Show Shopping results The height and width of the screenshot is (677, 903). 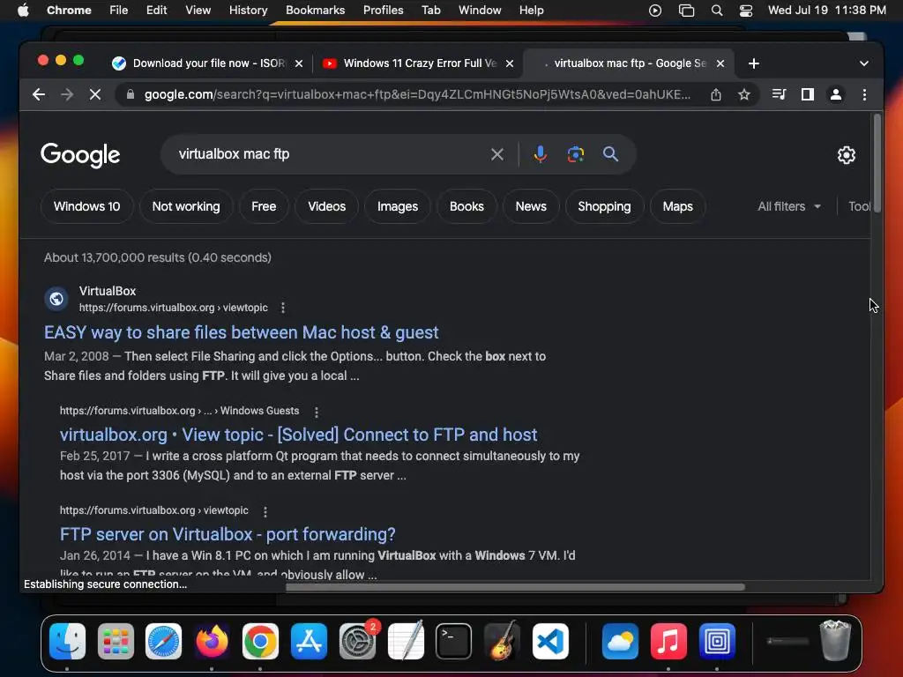pyautogui.click(x=604, y=206)
